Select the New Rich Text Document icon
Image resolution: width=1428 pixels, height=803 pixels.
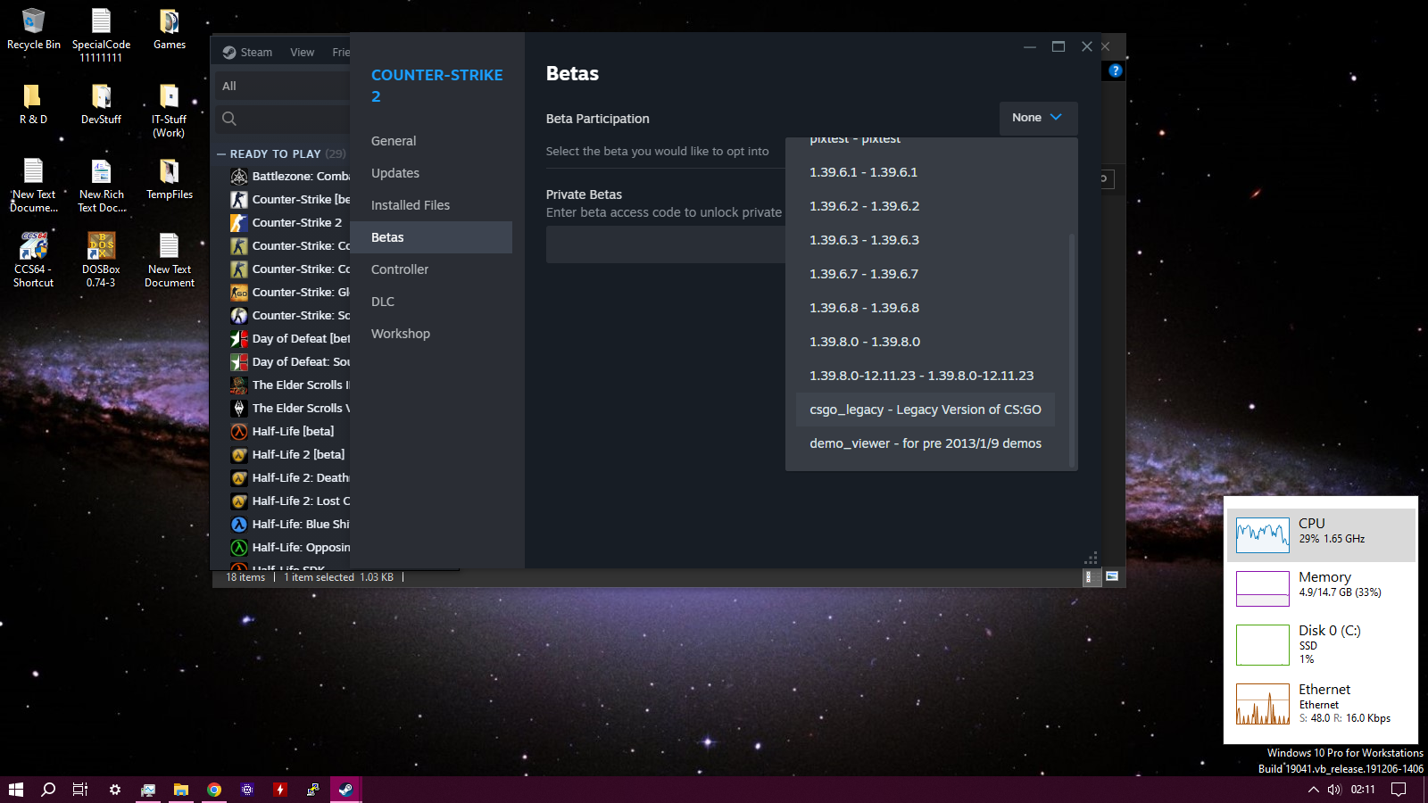pyautogui.click(x=102, y=186)
